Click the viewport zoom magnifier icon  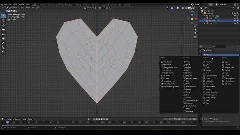point(195,26)
